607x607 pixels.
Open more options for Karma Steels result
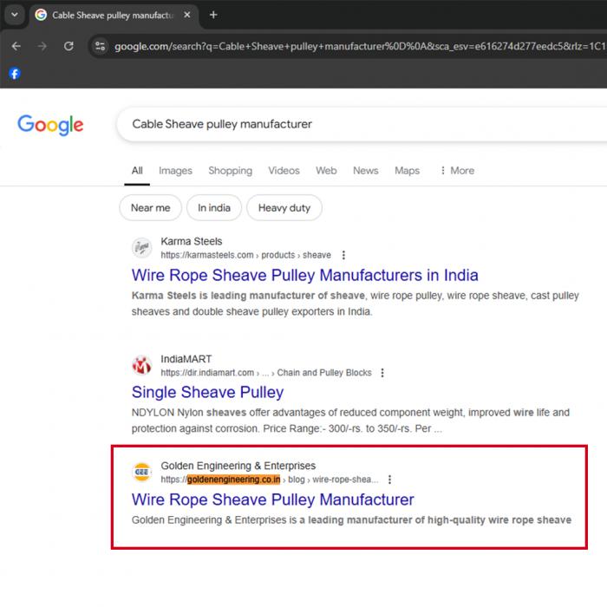(x=343, y=255)
